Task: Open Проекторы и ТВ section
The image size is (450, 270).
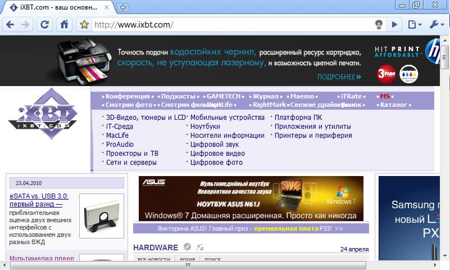Action: click(x=132, y=154)
